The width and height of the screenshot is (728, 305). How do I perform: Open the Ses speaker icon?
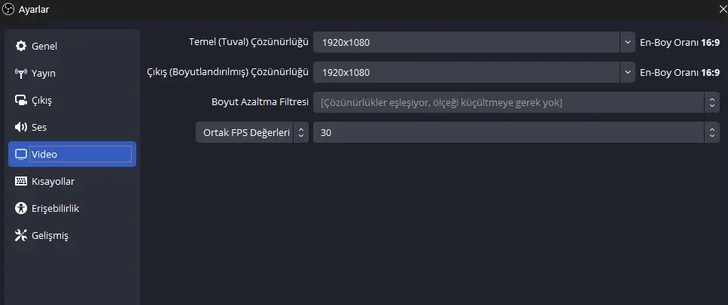coord(21,127)
